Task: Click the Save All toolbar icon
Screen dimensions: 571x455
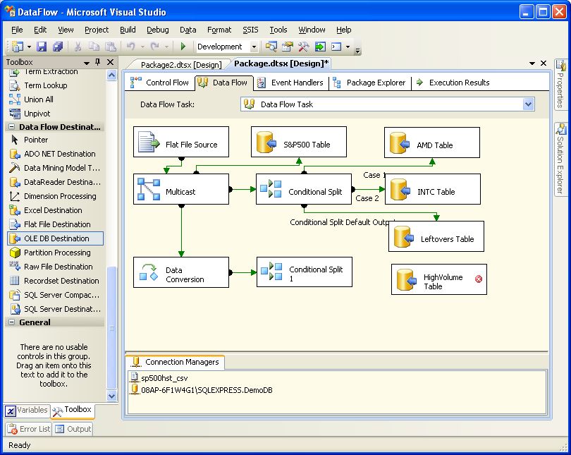Action: click(x=58, y=47)
